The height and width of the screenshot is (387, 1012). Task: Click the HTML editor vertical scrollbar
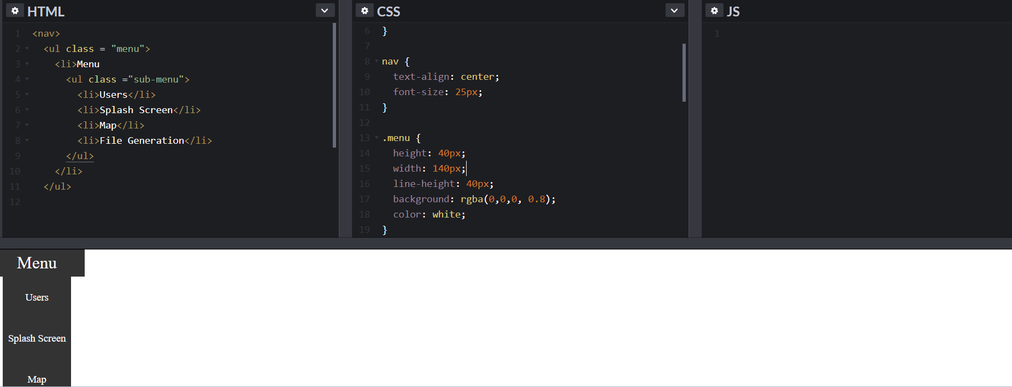pyautogui.click(x=334, y=85)
